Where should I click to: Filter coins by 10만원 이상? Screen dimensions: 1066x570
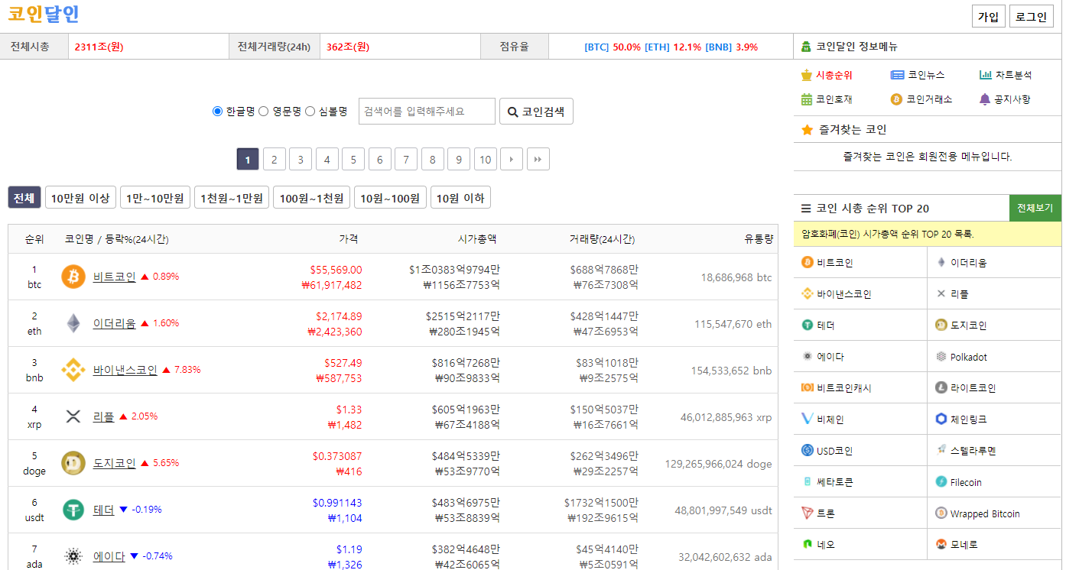(x=80, y=198)
